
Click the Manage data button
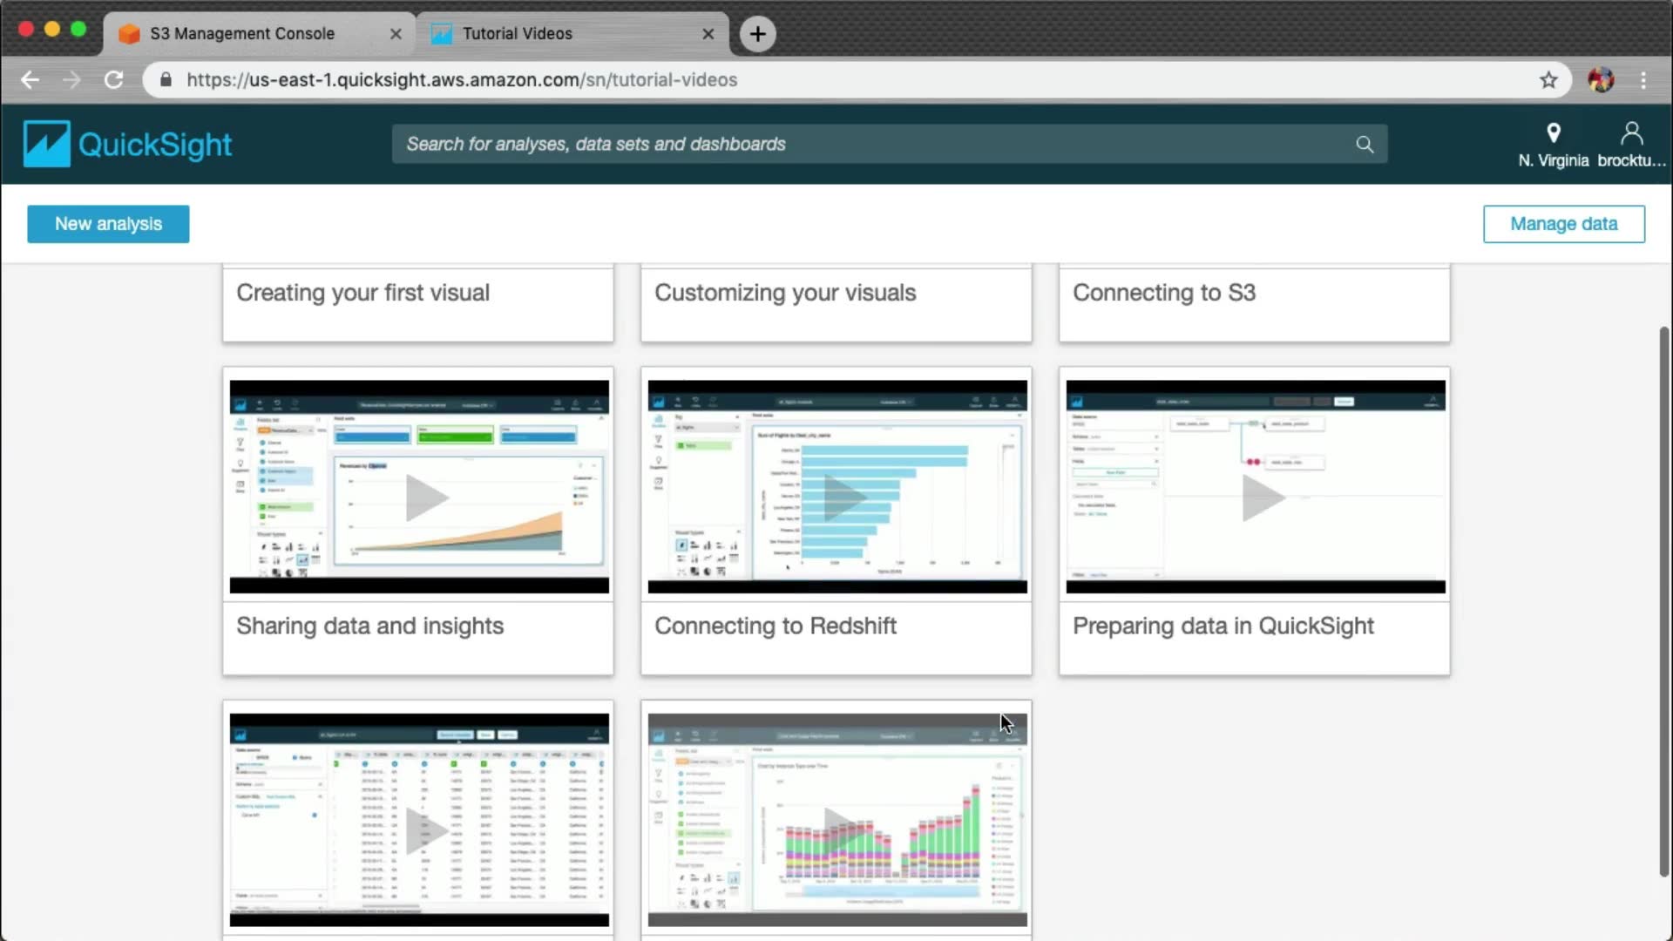point(1563,224)
